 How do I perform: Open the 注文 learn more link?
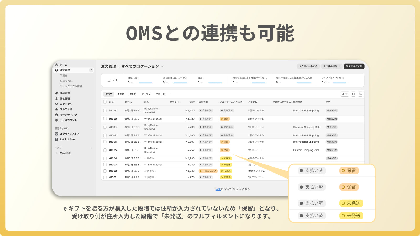218,189
